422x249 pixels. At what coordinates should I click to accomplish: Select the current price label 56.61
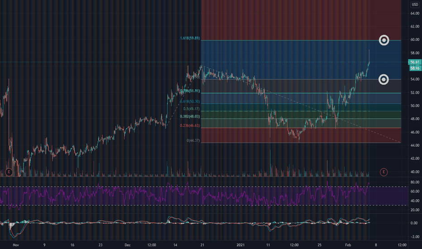point(414,62)
